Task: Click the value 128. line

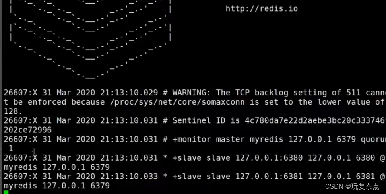Action: pyautogui.click(x=13, y=111)
